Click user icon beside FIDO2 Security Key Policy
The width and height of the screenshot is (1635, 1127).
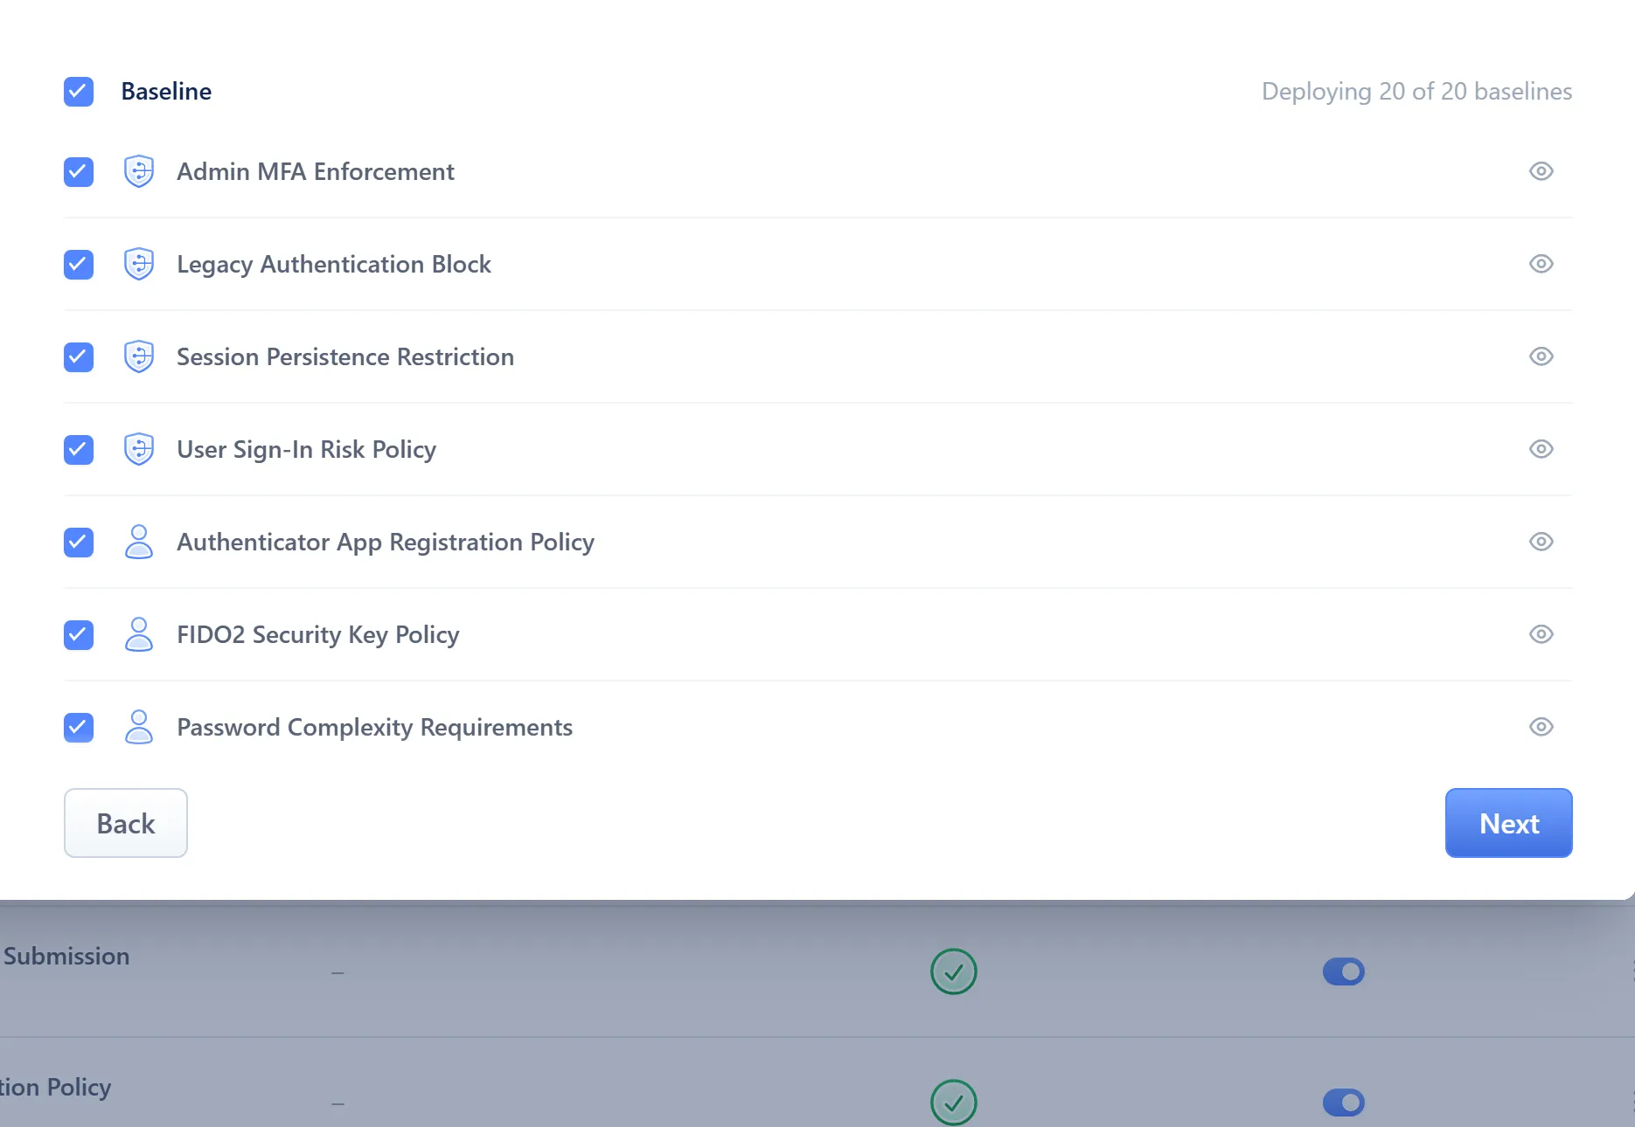click(x=139, y=634)
